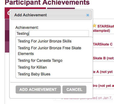Viewport: 114px width, 104px height.
Task: Click the gold star icon beside STARSkate
Action: tap(95, 26)
